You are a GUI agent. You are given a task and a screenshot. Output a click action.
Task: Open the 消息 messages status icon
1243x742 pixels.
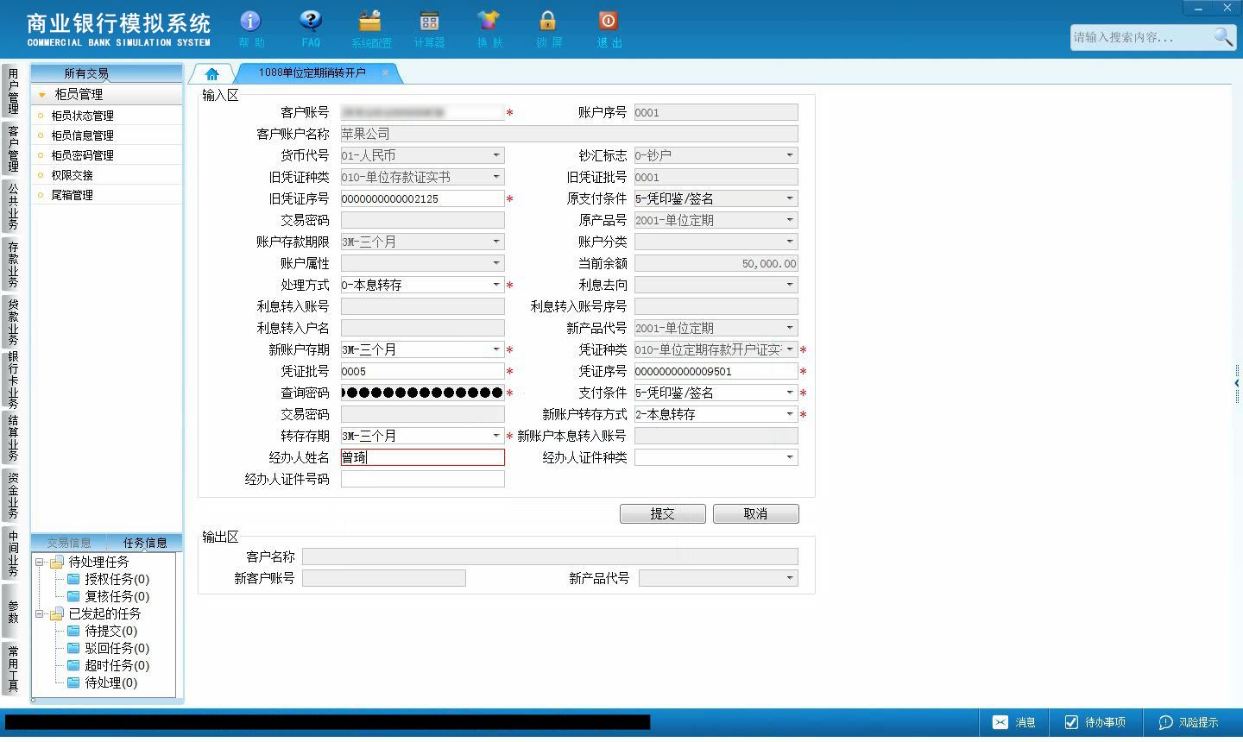click(1013, 722)
